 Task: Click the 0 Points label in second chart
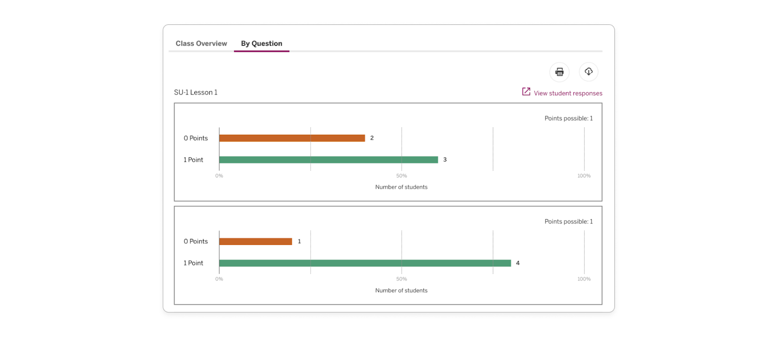[196, 241]
